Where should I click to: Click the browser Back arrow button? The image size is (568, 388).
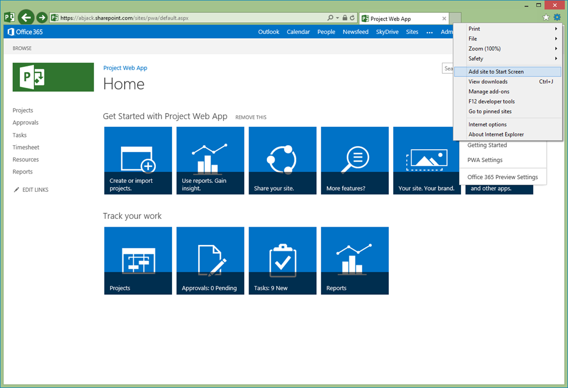click(x=26, y=17)
